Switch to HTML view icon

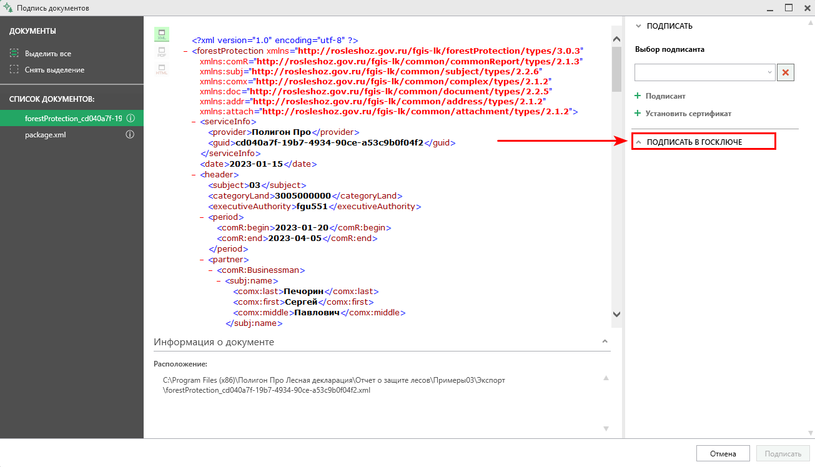161,70
